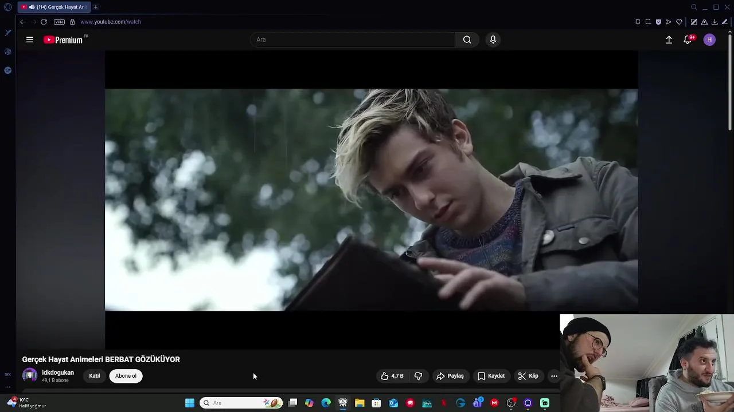734x412 pixels.
Task: Share the video via Paylaş button
Action: tap(450, 376)
